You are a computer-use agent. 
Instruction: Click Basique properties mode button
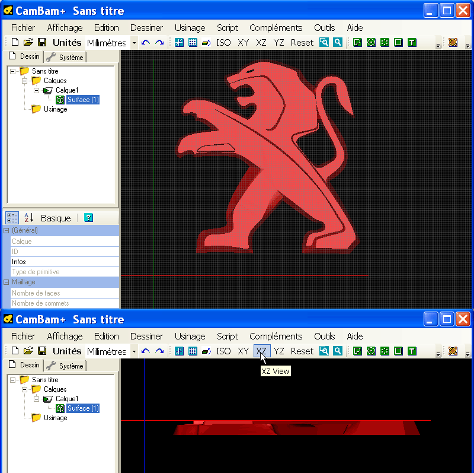point(56,218)
